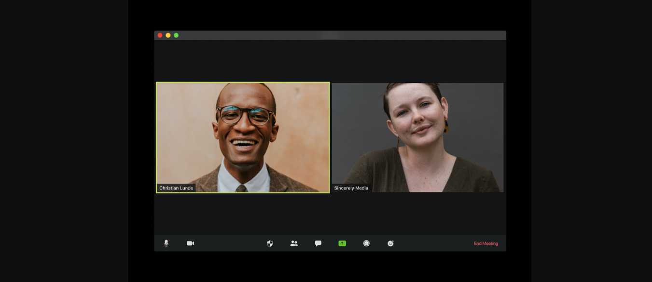
Task: Click End Meeting
Action: [486, 243]
